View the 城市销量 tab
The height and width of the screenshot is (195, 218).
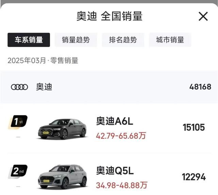coord(170,40)
